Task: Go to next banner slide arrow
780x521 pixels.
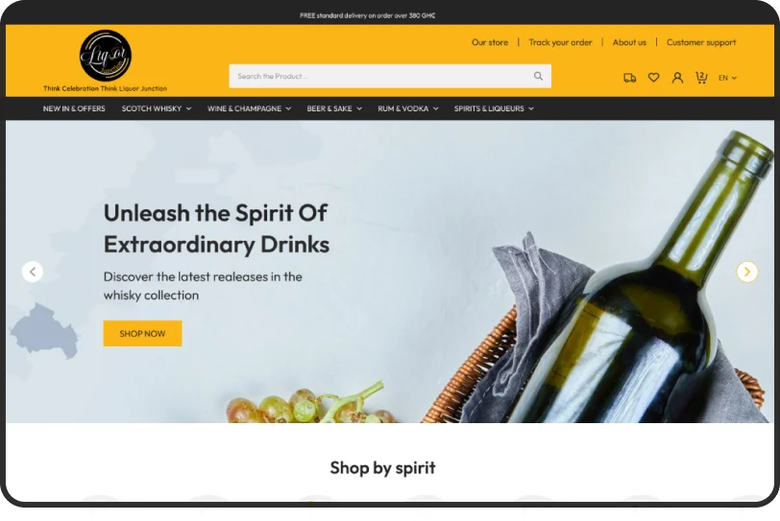Action: (x=746, y=272)
